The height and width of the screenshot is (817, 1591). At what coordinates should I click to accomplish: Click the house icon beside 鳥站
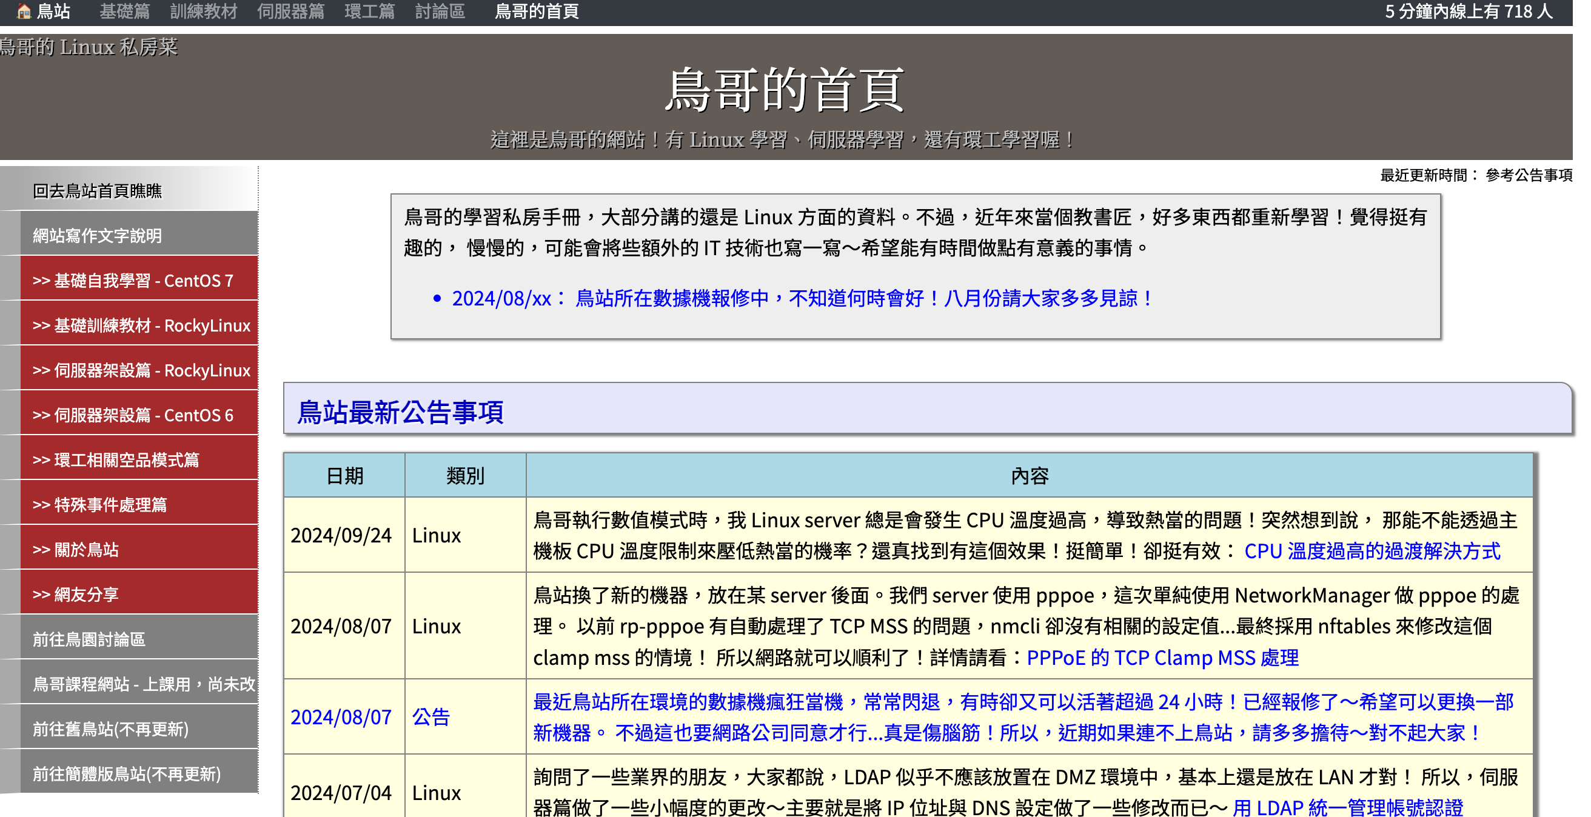(x=24, y=12)
